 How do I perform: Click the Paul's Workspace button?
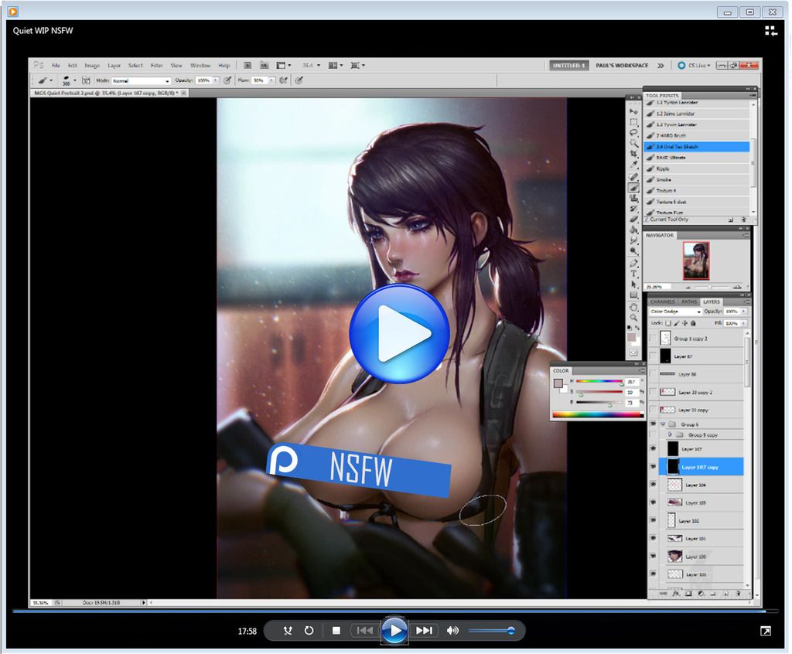[622, 66]
